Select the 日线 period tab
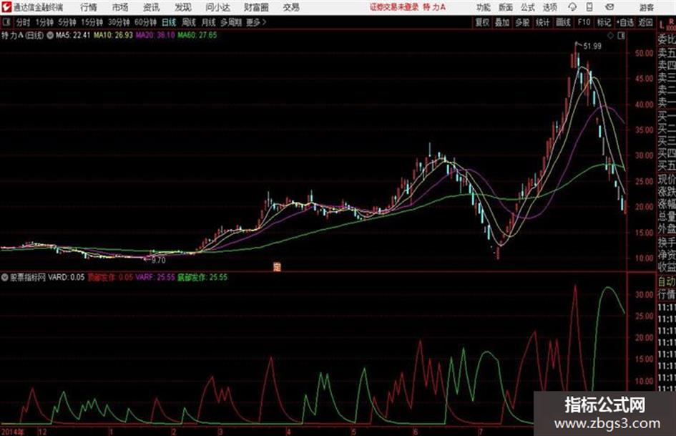The height and width of the screenshot is (436, 676). (x=169, y=22)
